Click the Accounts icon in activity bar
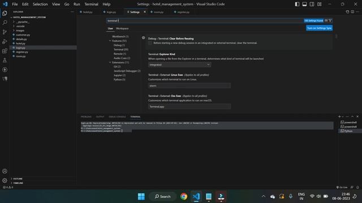362x203 pixels. 5,171
